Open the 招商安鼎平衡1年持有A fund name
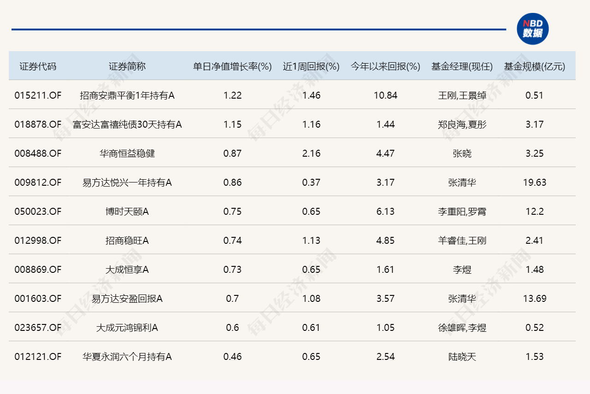This screenshot has width=590, height=394. click(127, 95)
